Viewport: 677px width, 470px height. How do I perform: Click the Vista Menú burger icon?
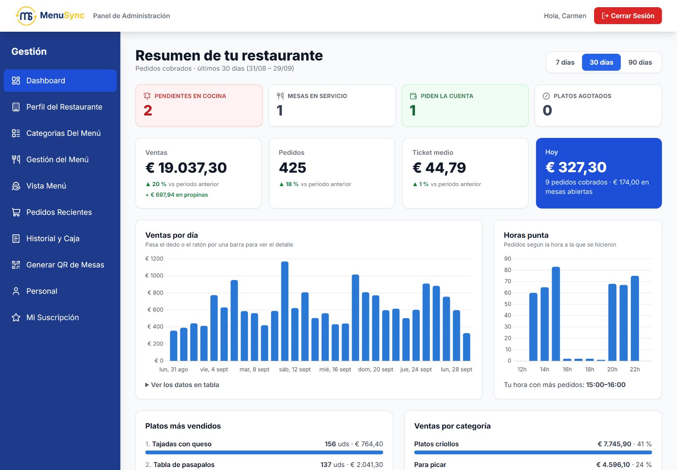[x=16, y=186]
